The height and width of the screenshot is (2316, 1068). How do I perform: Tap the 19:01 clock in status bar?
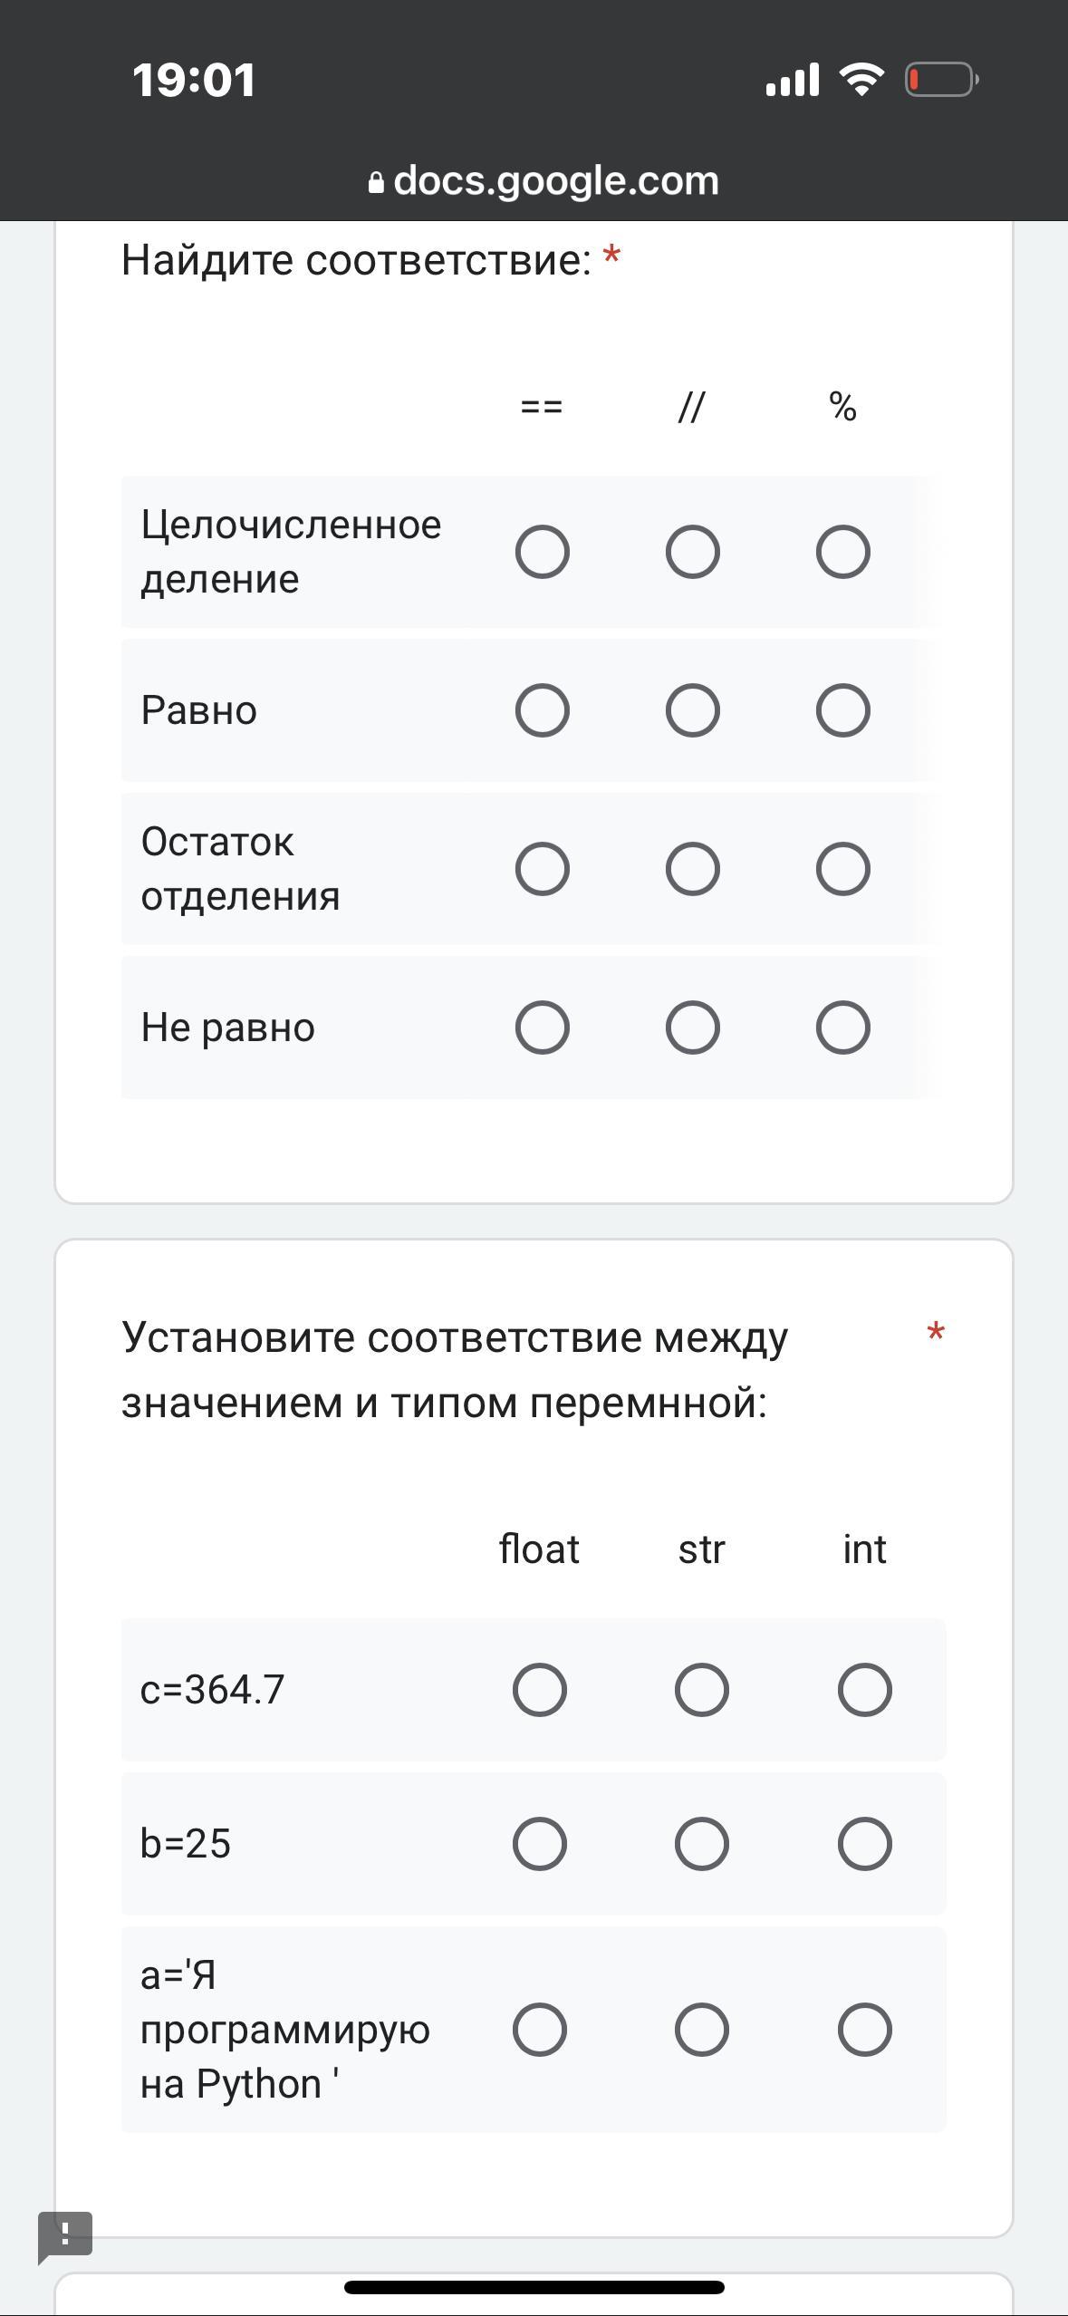pyautogui.click(x=194, y=80)
